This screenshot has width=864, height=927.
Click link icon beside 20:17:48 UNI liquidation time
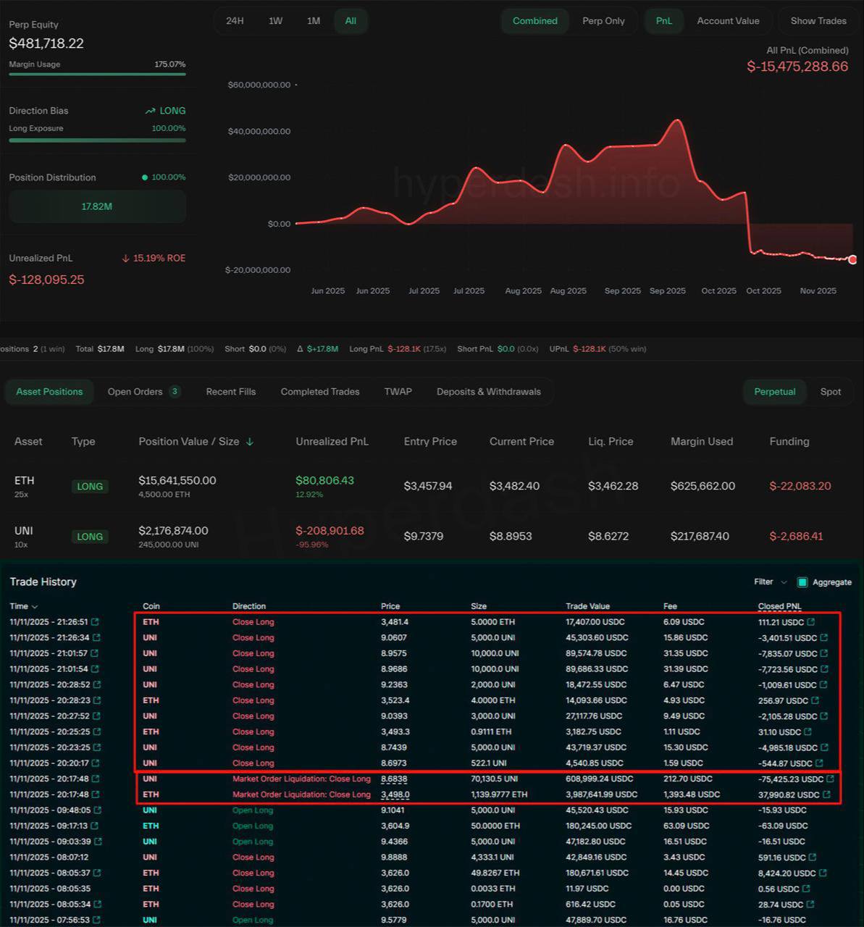pyautogui.click(x=95, y=779)
